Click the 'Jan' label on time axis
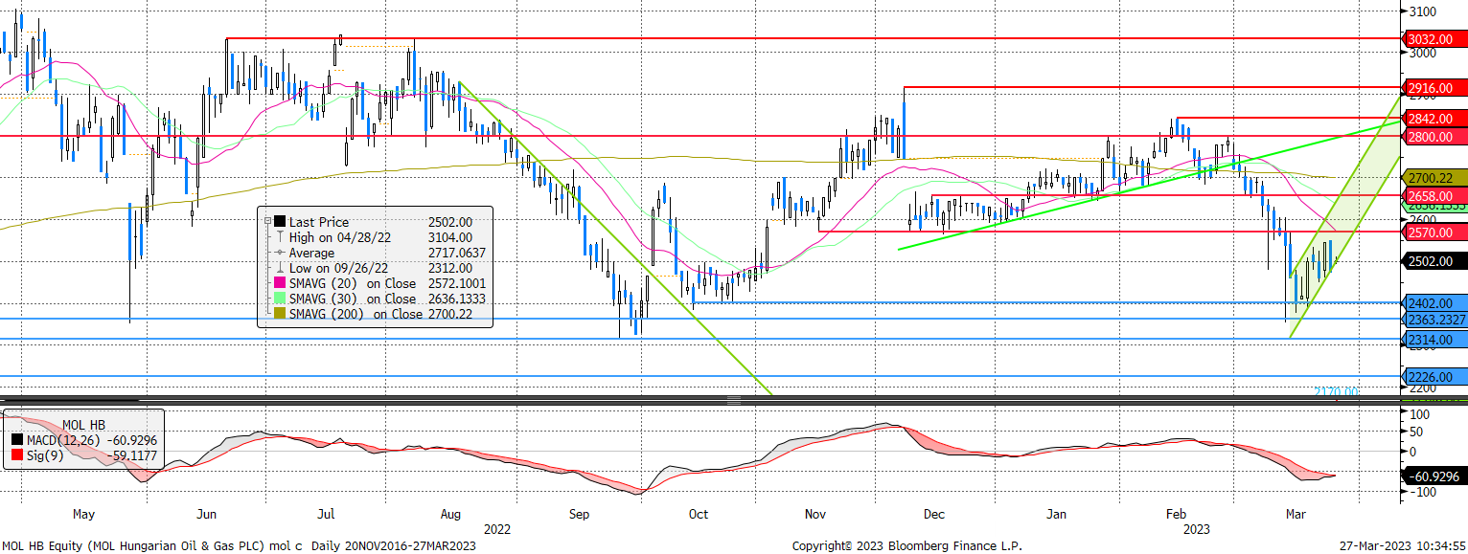Image resolution: width=1468 pixels, height=554 pixels. click(1056, 514)
